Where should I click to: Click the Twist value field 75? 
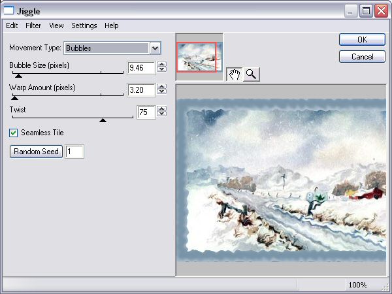(x=146, y=112)
